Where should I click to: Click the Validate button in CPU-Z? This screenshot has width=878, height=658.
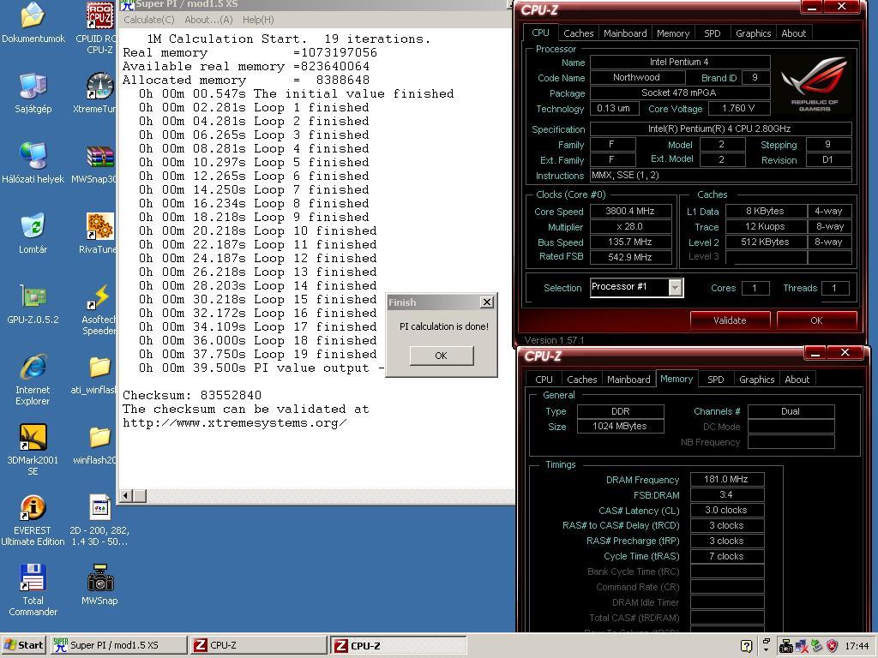pyautogui.click(x=730, y=320)
